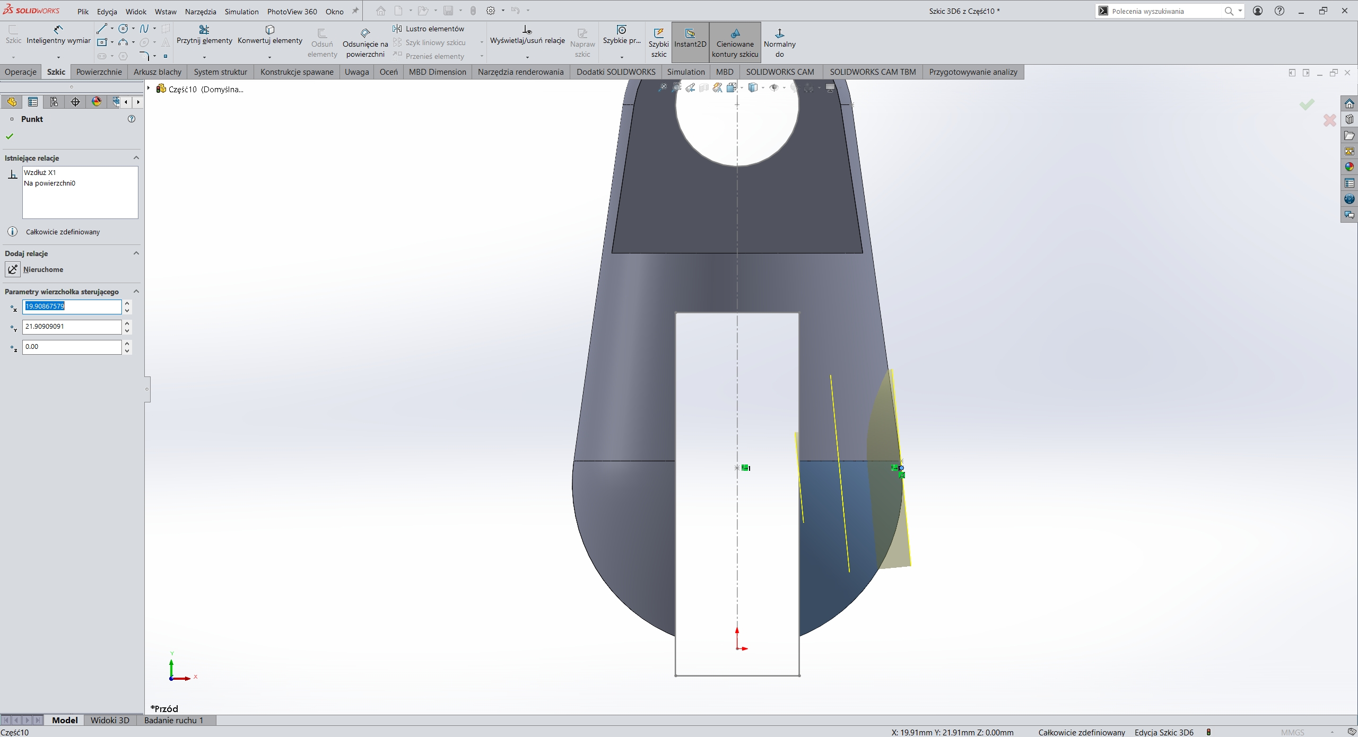Open PropertyManager tab icon

pos(33,102)
